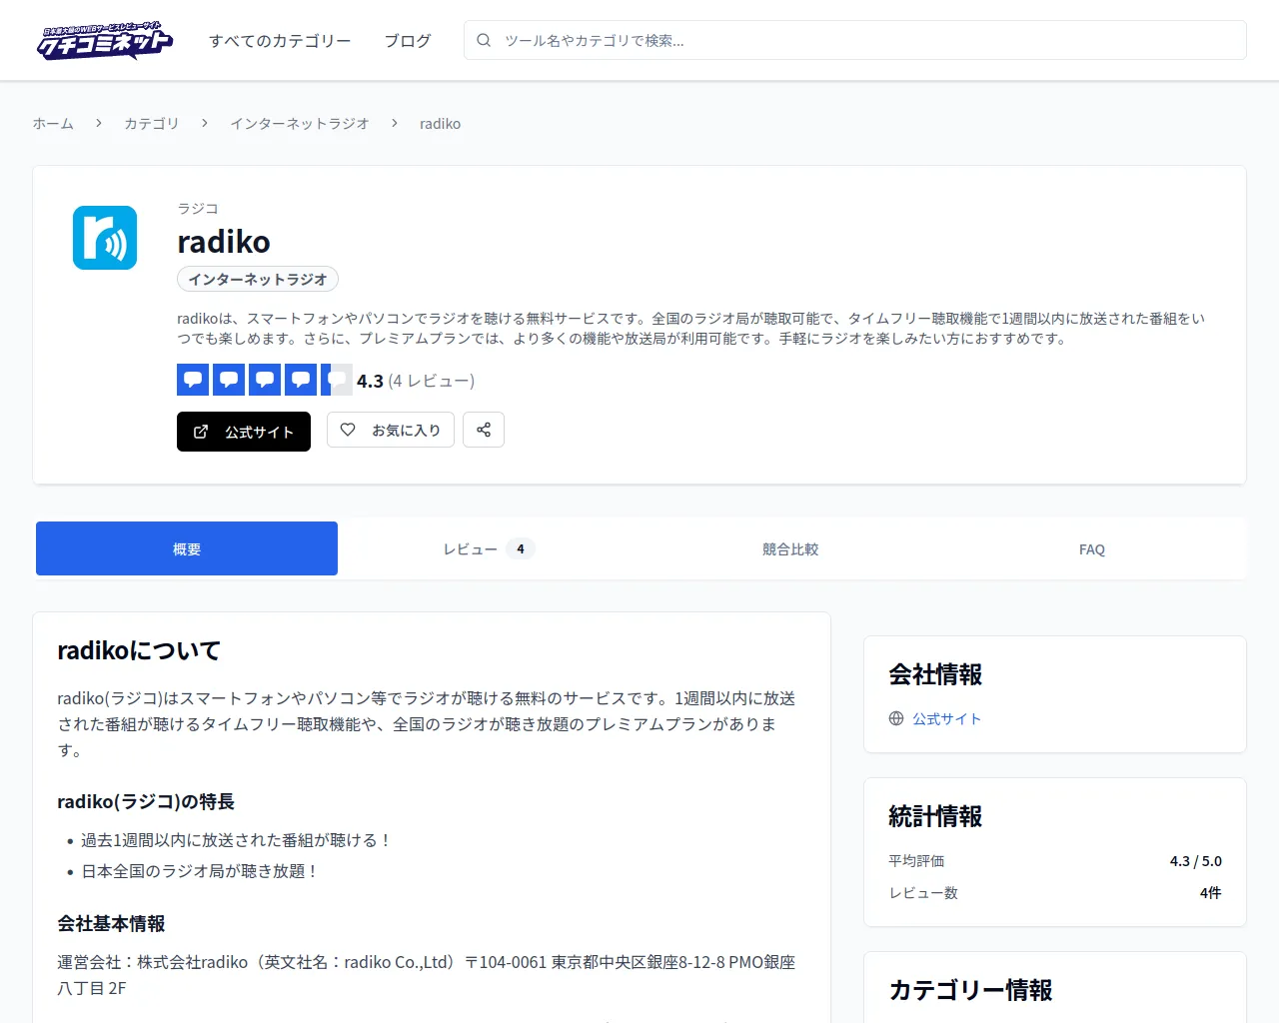Click the 会社情報 heading

(x=935, y=674)
